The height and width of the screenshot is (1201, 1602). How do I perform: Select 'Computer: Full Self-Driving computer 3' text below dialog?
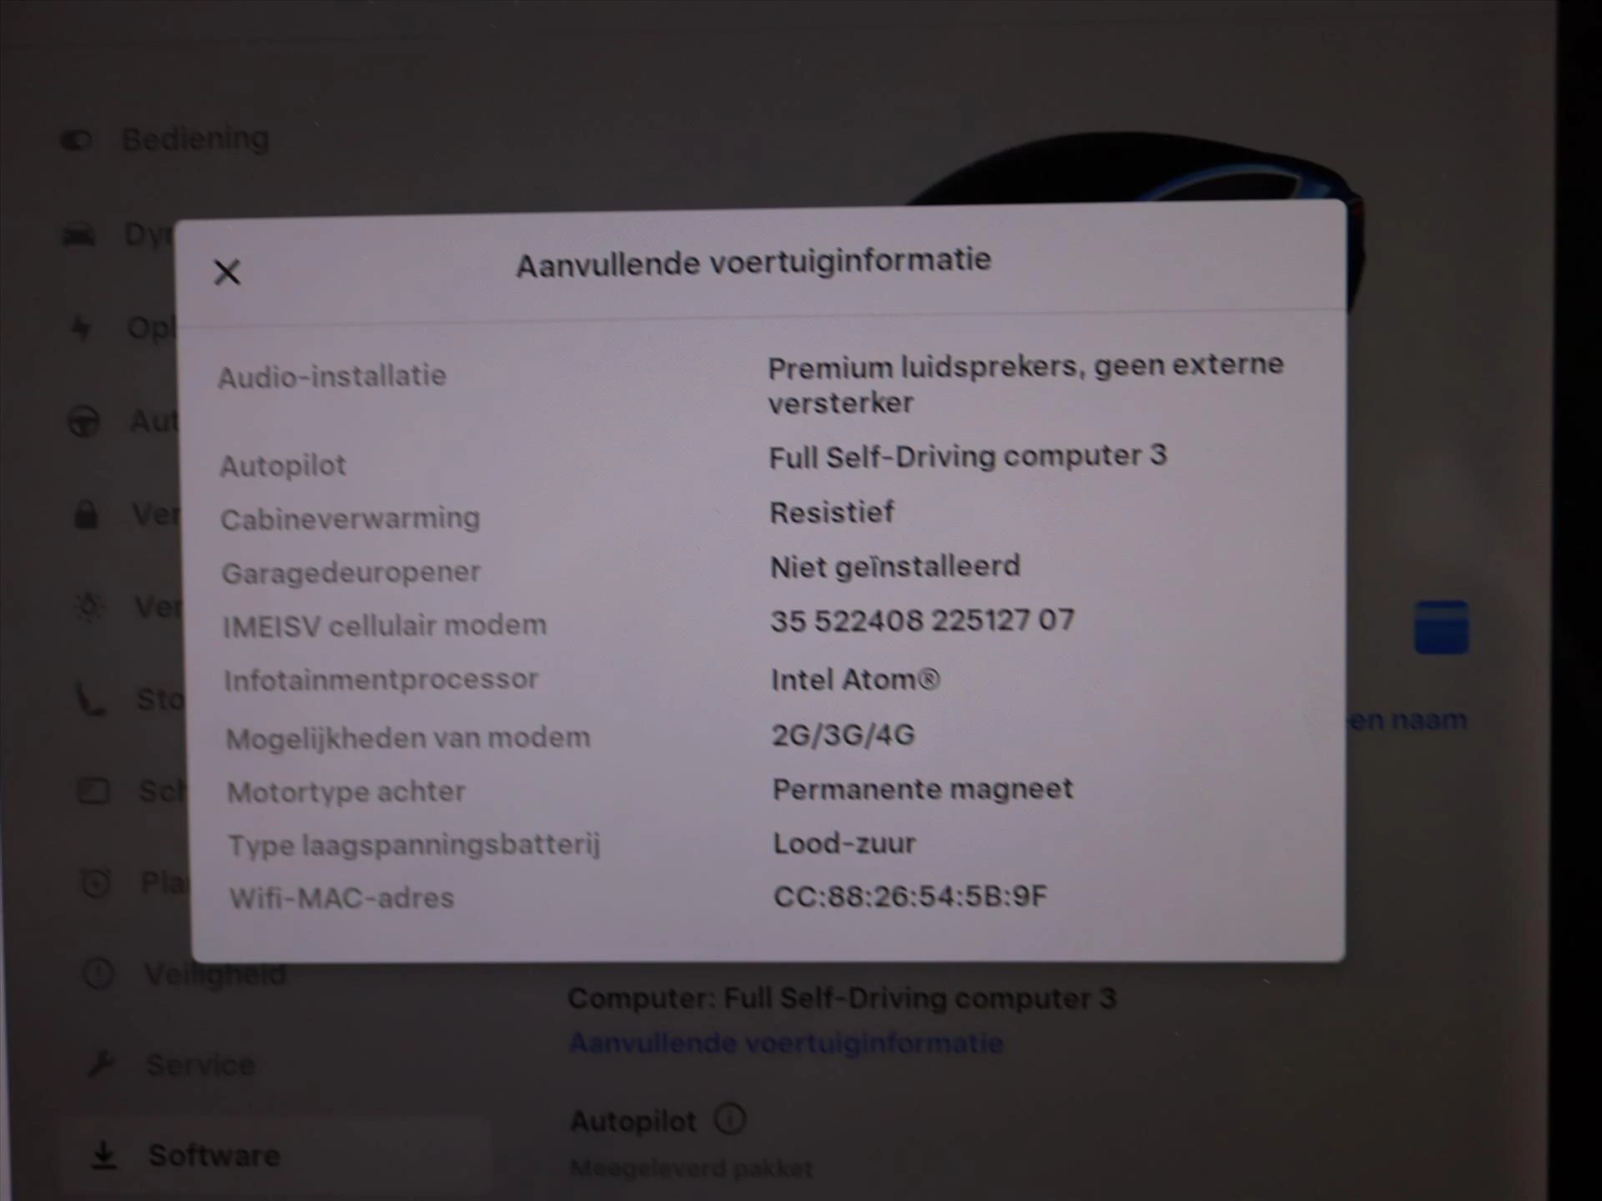pos(842,998)
